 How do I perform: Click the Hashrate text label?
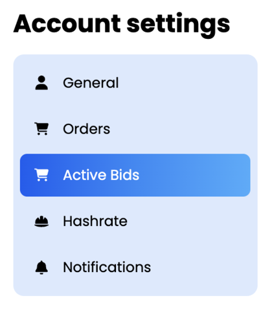click(95, 221)
